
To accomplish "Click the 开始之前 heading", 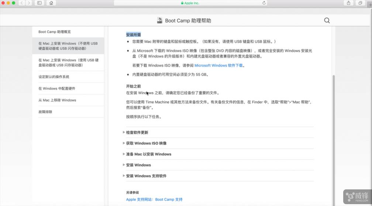I will (133, 86).
